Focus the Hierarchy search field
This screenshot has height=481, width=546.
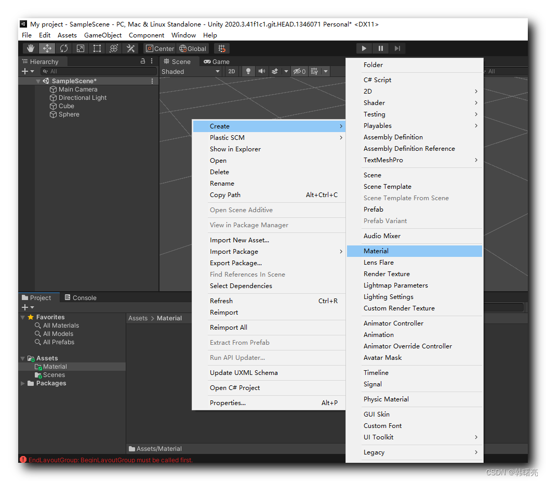(x=99, y=71)
